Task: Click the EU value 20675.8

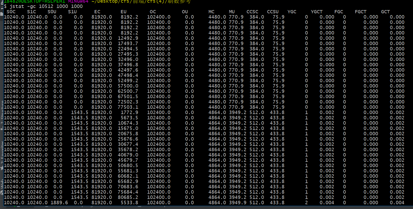Action: pos(128,134)
